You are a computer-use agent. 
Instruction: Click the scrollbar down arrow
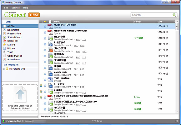click(177, 112)
